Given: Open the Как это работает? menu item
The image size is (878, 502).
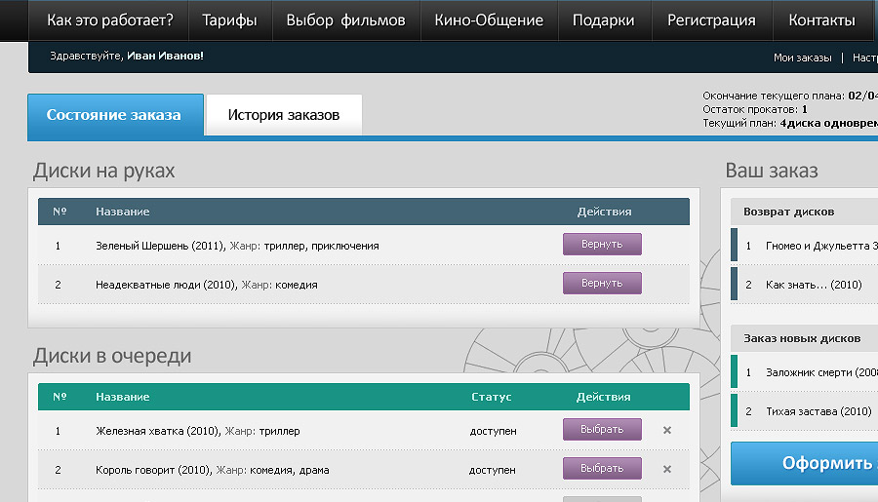Looking at the screenshot, I should pos(110,20).
